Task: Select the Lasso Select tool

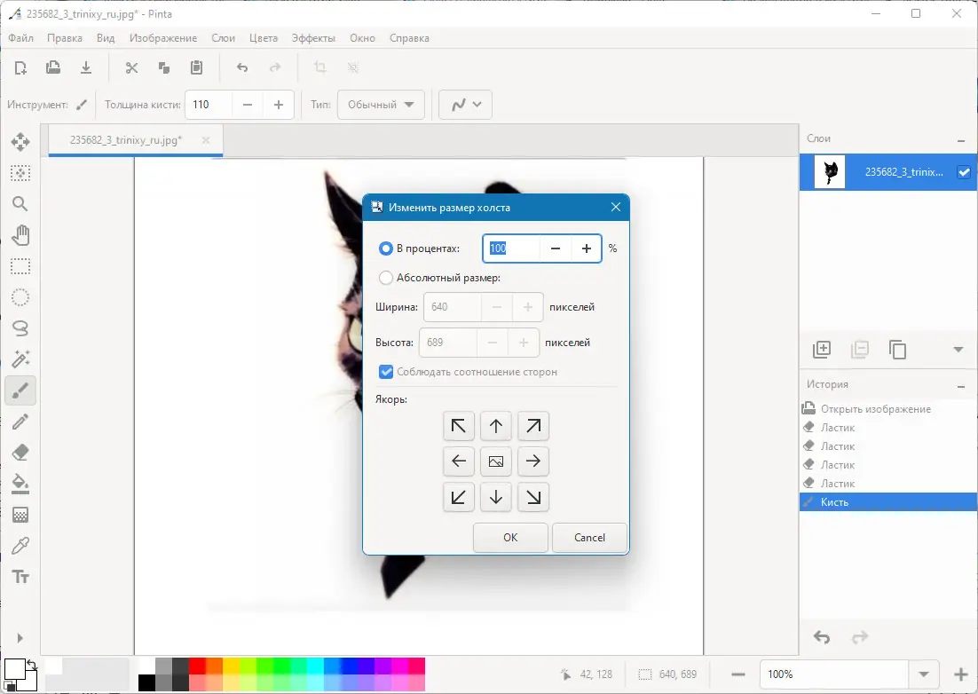Action: [x=20, y=328]
